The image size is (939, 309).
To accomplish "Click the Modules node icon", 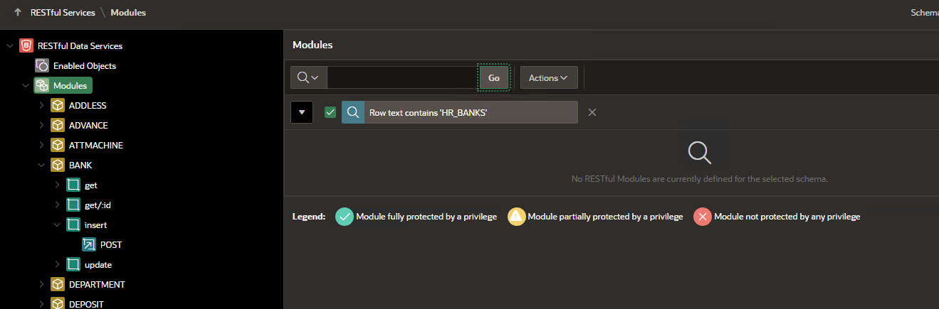I will tap(42, 85).
